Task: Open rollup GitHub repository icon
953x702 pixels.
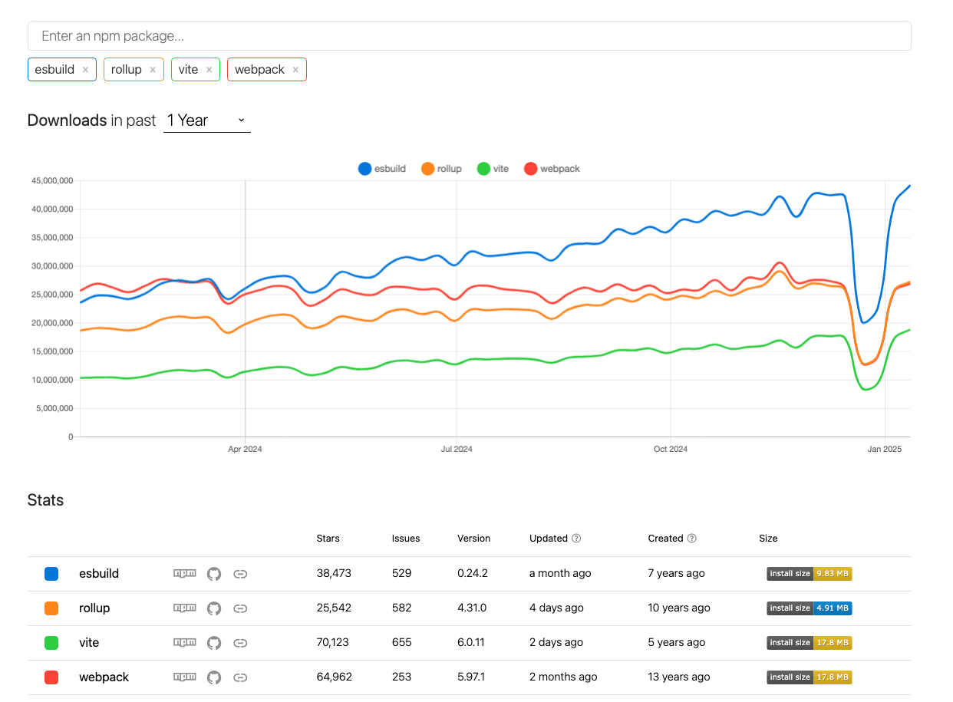Action: click(214, 608)
